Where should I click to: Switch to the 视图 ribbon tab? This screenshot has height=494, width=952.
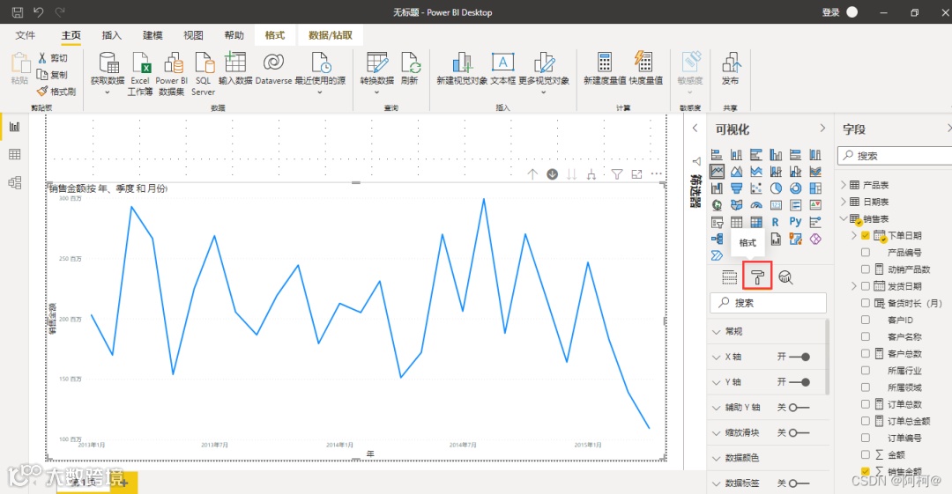point(193,35)
